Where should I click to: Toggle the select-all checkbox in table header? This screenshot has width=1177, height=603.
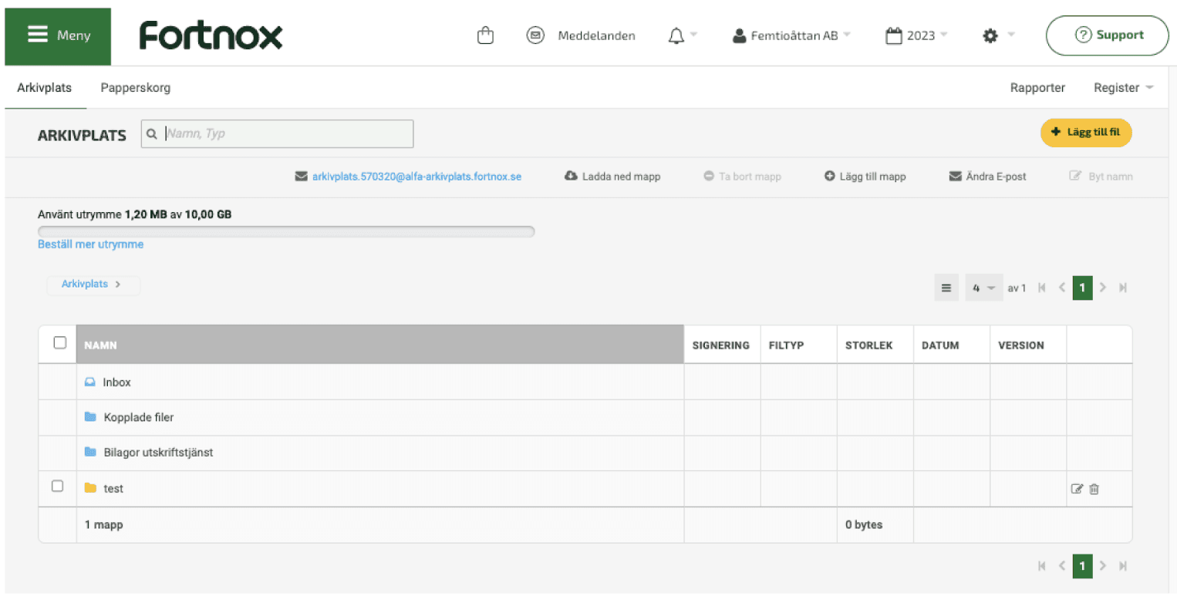tap(59, 343)
